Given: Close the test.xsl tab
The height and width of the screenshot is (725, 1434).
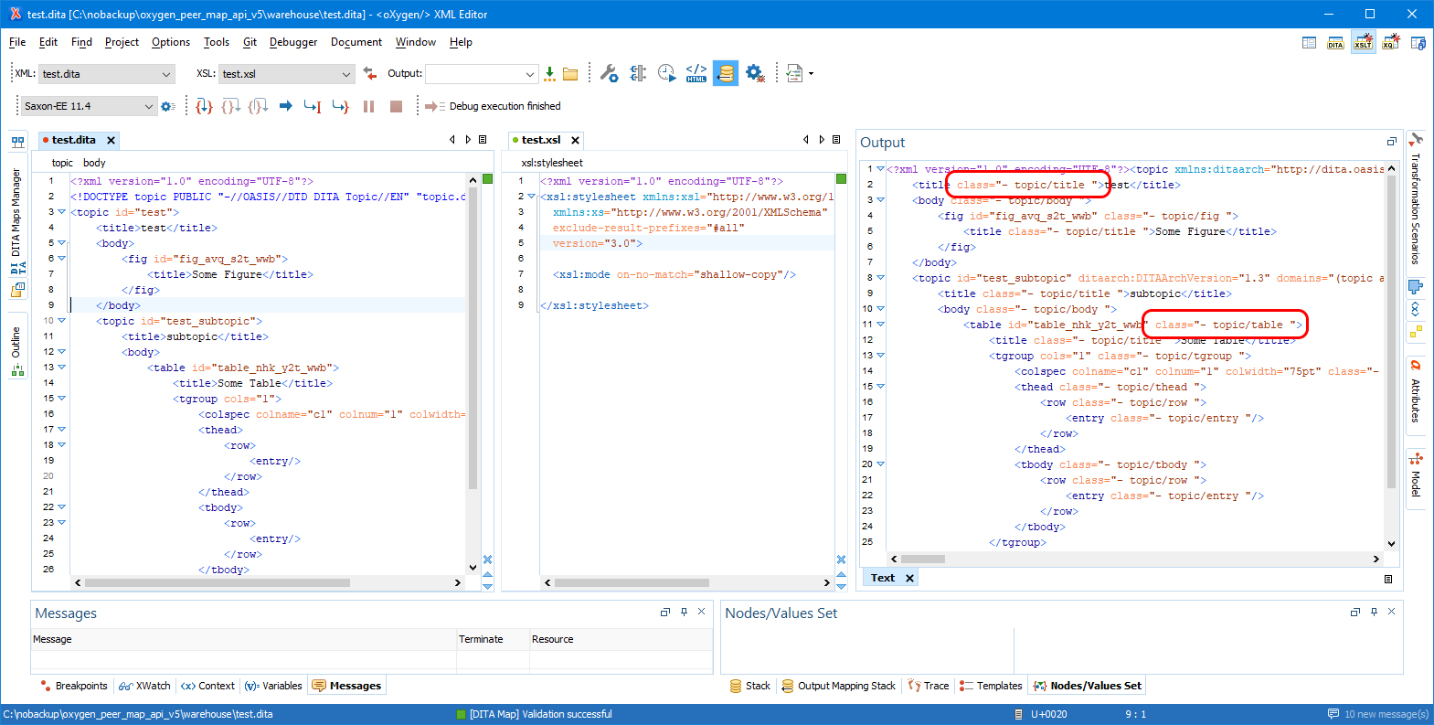Looking at the screenshot, I should (x=575, y=140).
